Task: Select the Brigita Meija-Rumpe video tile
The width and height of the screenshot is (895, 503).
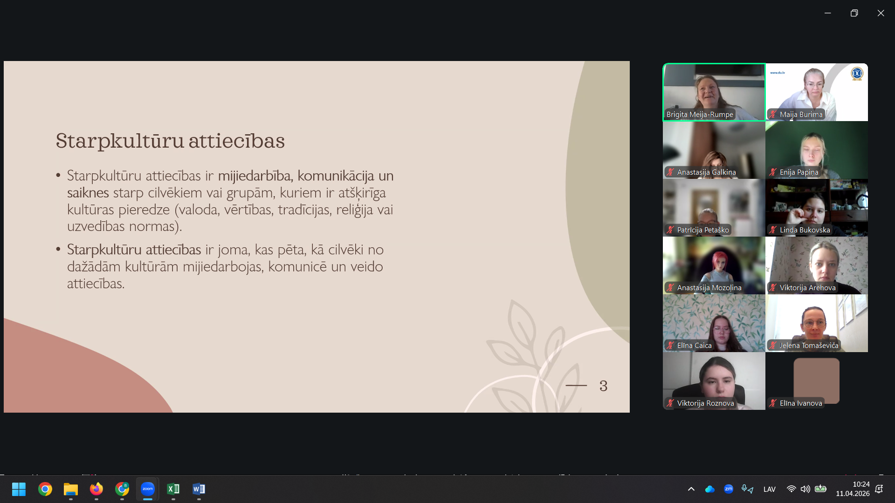Action: pyautogui.click(x=714, y=92)
